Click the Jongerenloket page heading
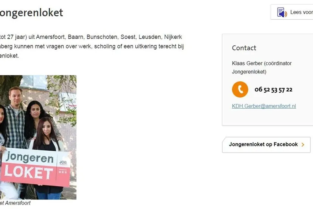 tap(31, 12)
